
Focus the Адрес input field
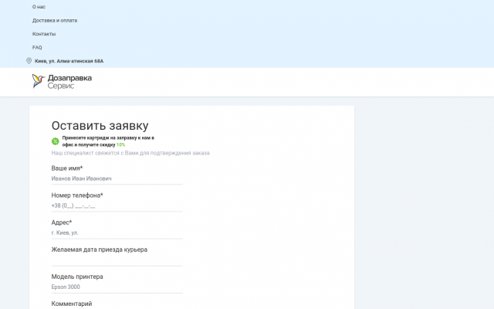117,233
